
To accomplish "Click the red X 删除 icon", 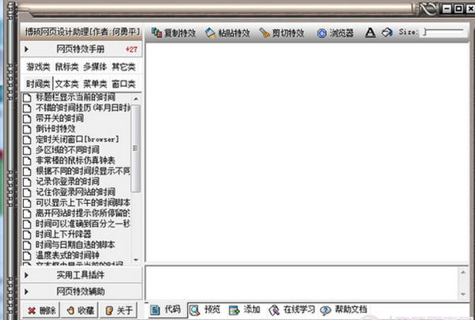I will click(32, 311).
